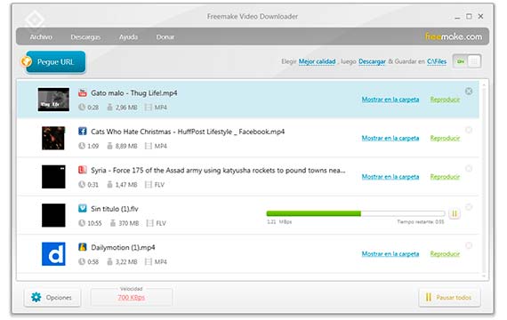The width and height of the screenshot is (507, 320).
Task: Select the Cats Who Hate Christmas thumbnail
Action: tap(53, 138)
